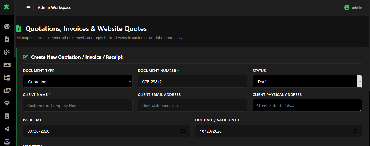Click the Quotations, Invoices & Website Quotes heading
This screenshot has width=370, height=146.
pyautogui.click(x=86, y=28)
